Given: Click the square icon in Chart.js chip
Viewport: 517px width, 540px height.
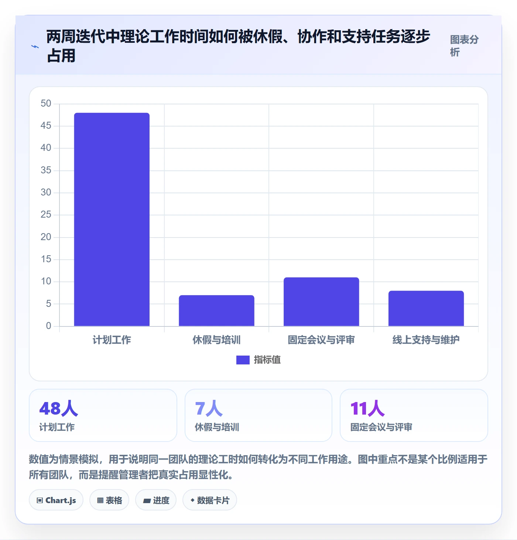Looking at the screenshot, I should coord(40,501).
